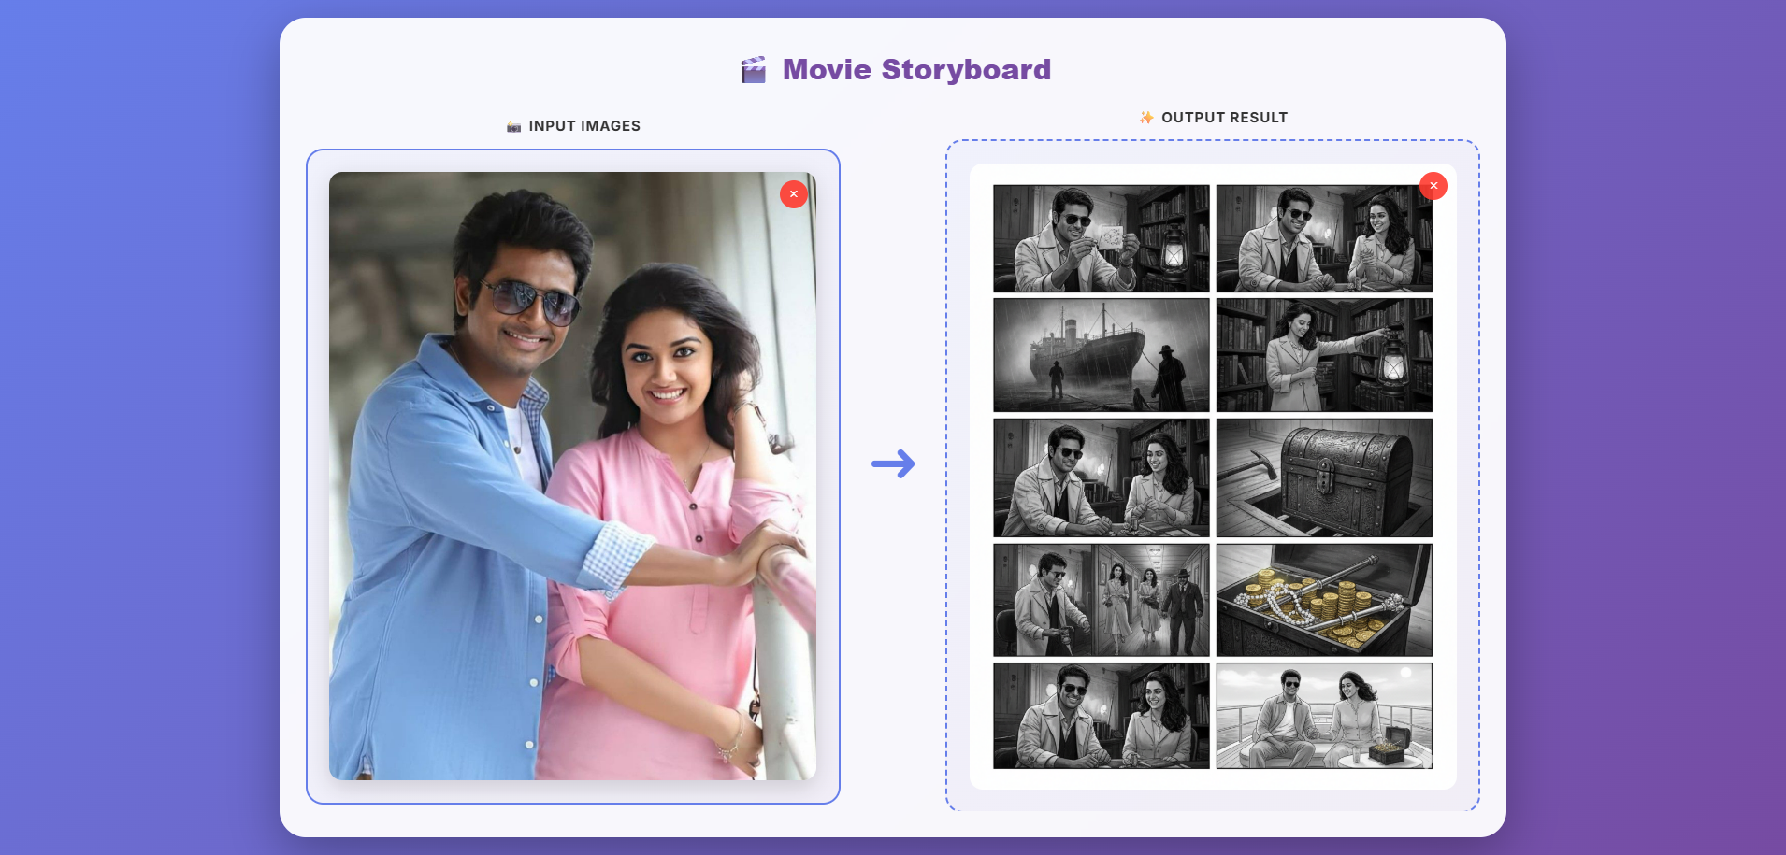Open first-row panel with man and woman
The image size is (1786, 855).
(1324, 238)
